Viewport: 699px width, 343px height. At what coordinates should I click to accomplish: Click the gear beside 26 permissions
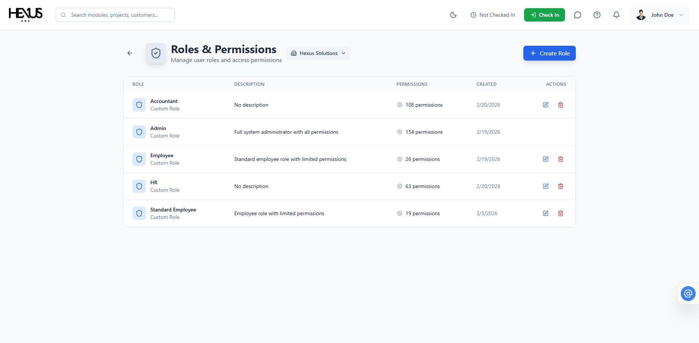pos(400,159)
